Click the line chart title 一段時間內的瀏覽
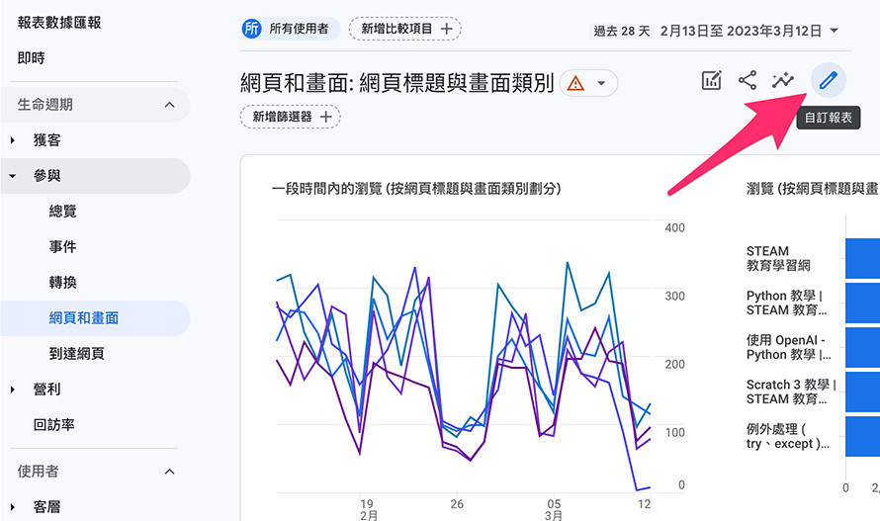Screen dimensions: 880x521 point(416,189)
